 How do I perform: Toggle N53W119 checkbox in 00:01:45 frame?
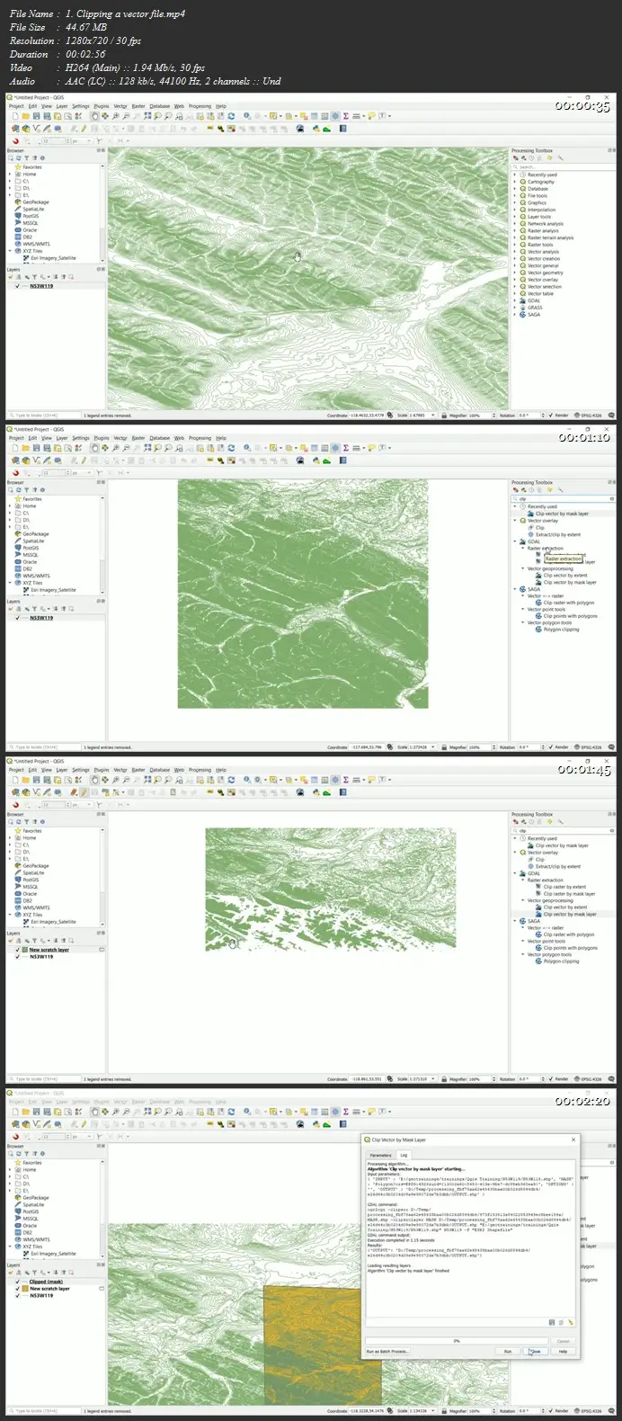pos(18,957)
